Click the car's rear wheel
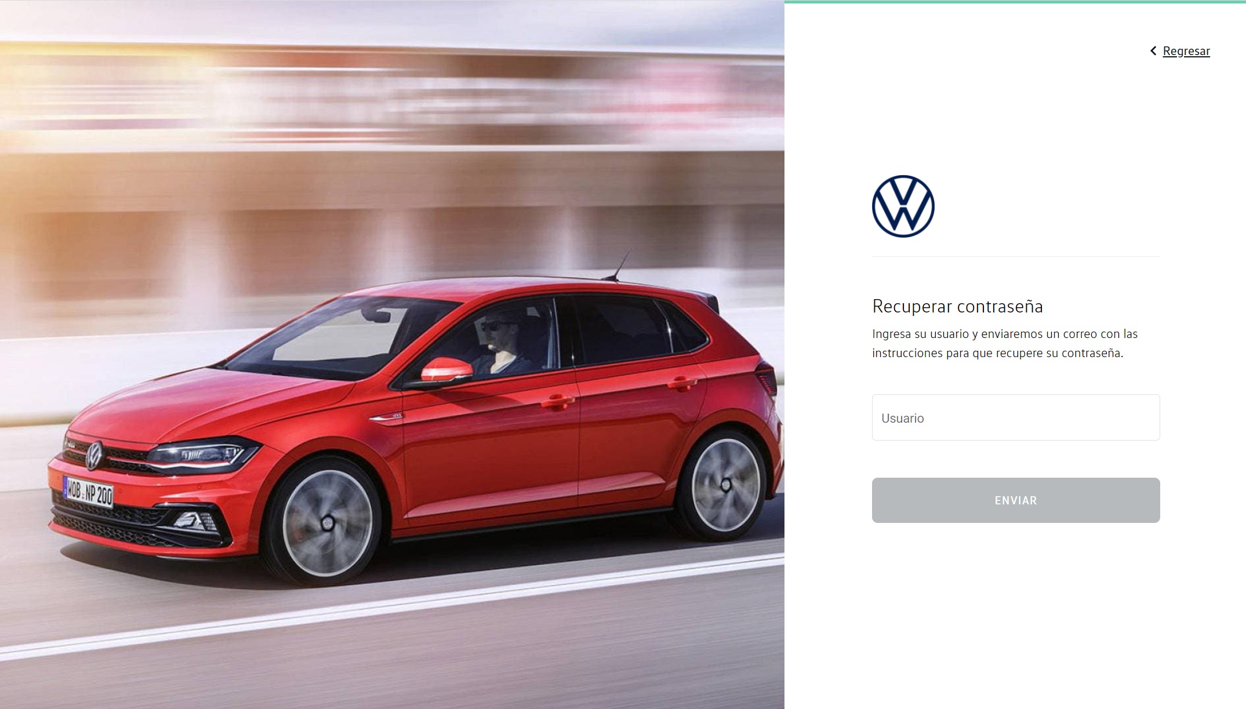Image resolution: width=1246 pixels, height=709 pixels. [x=724, y=484]
